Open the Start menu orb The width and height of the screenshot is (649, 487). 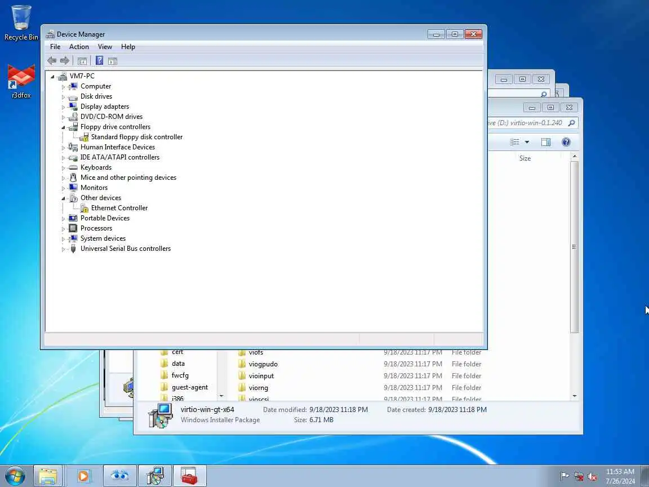(15, 476)
